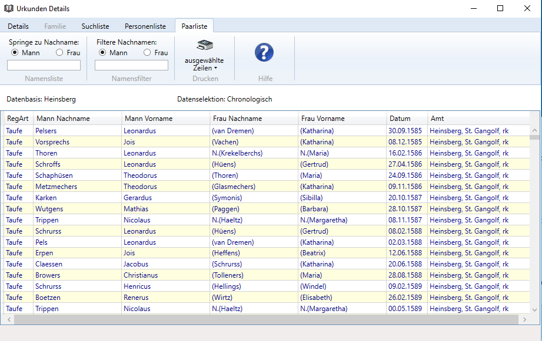This screenshot has width=542, height=341.
Task: Choose Frau radio under Filtere Nachnamen
Action: point(147,53)
